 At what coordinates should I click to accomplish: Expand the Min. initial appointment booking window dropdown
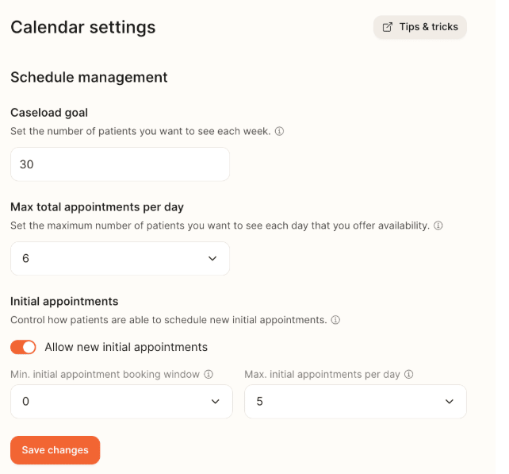pos(121,402)
